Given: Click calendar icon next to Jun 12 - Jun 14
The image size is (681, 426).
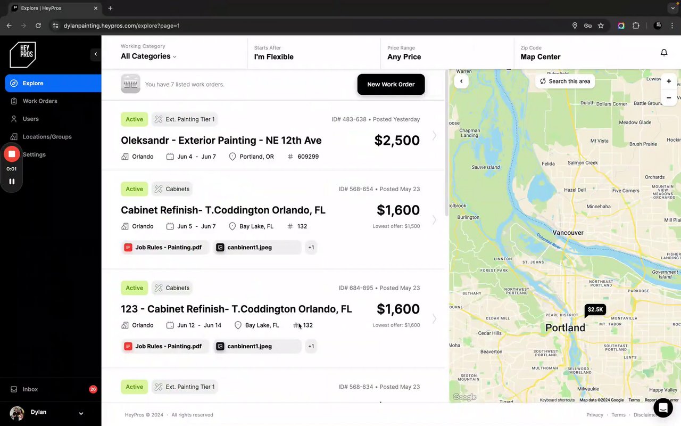Looking at the screenshot, I should point(170,325).
